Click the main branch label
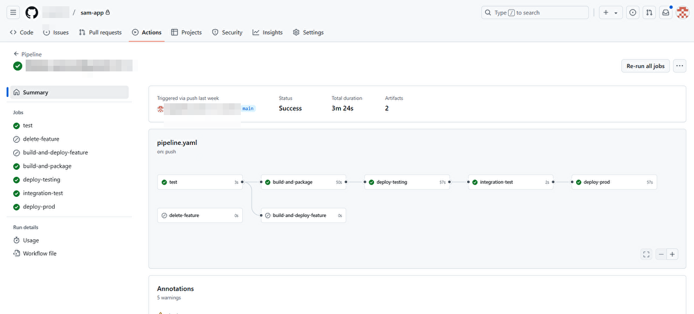The image size is (694, 314). pos(248,108)
